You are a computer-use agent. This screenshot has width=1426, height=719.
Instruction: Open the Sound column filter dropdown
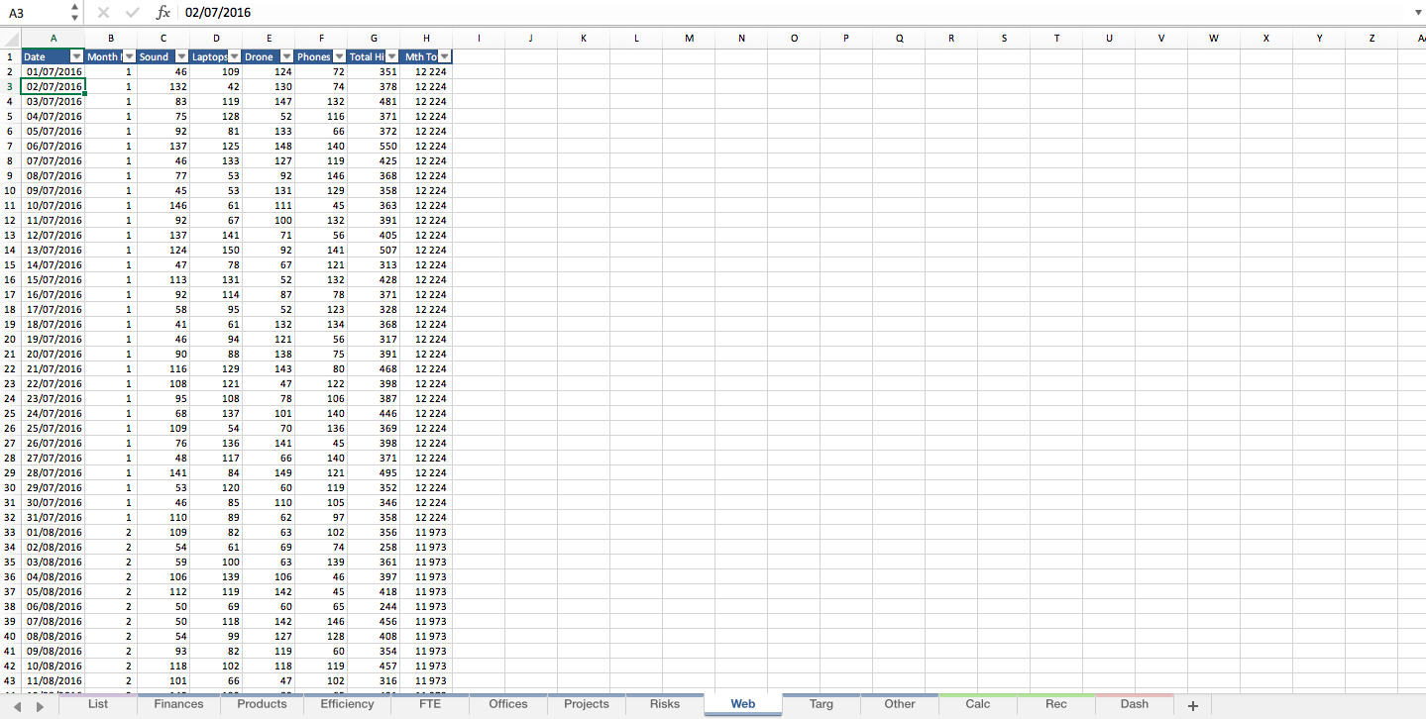(180, 56)
